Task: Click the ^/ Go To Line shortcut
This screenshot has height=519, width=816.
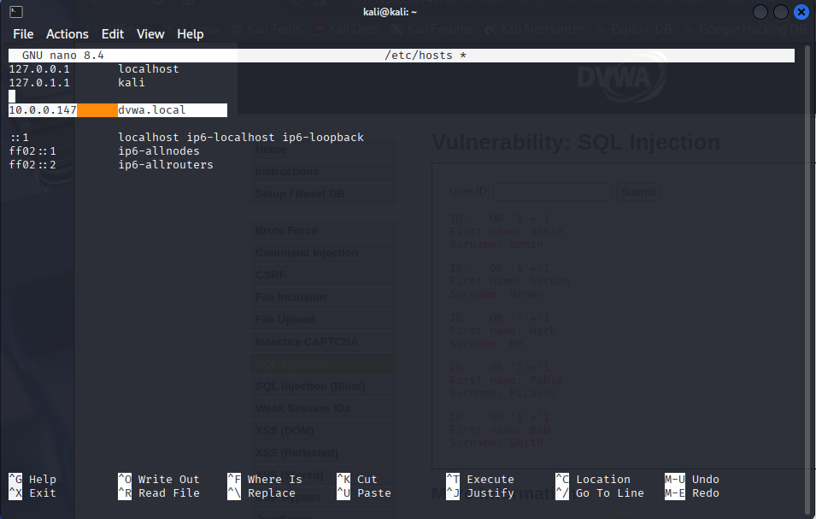Action: [600, 493]
